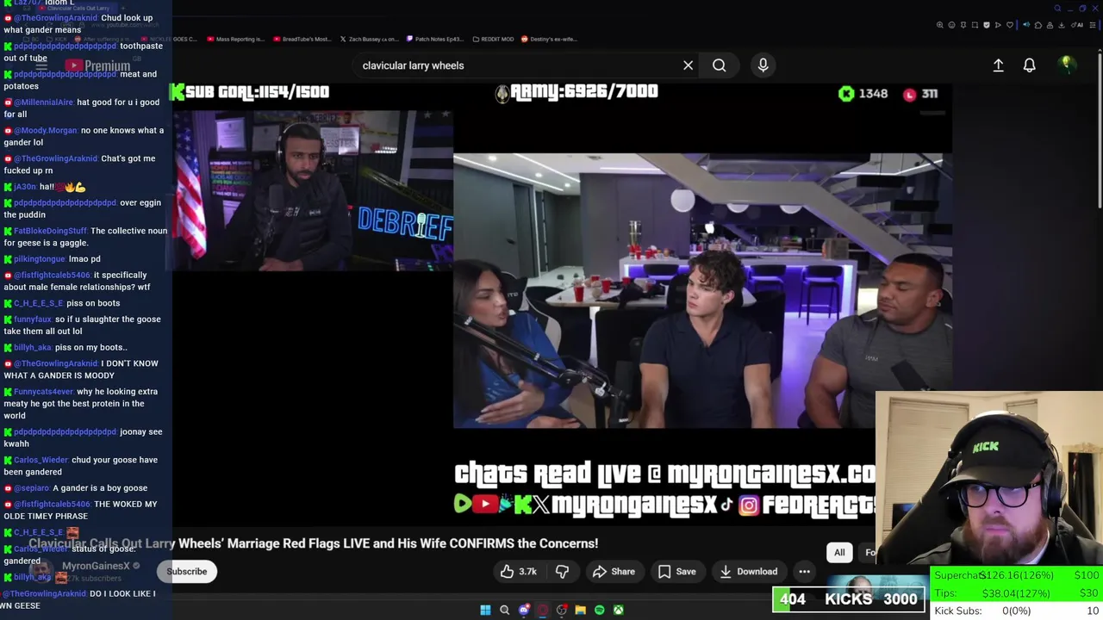The height and width of the screenshot is (620, 1103).
Task: Open YouTube notifications bell
Action: click(x=1029, y=65)
